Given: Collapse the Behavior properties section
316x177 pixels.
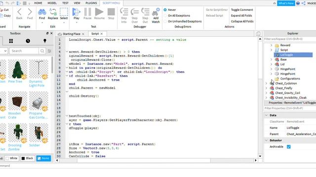Looking at the screenshot, I should (267, 140).
